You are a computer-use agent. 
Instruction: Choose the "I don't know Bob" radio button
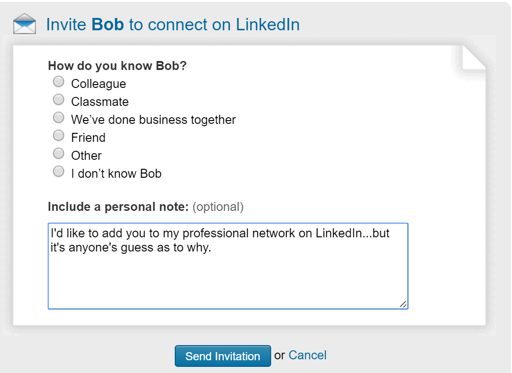(x=59, y=172)
